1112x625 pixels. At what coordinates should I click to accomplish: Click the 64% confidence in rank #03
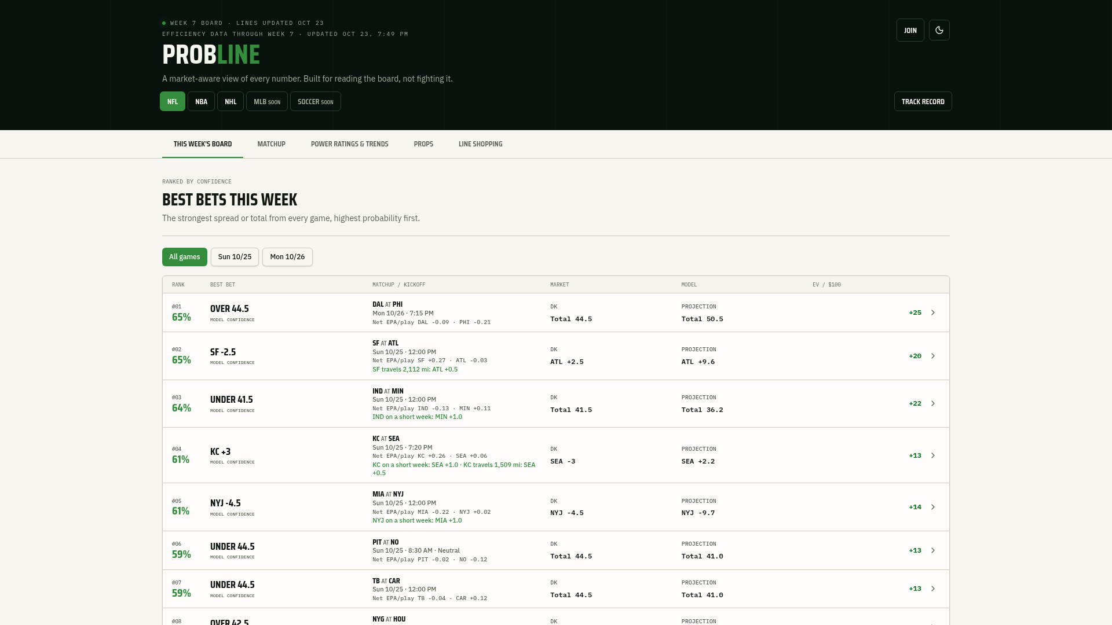point(181,408)
